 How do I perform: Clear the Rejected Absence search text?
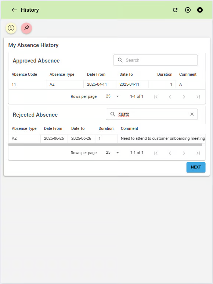192,114
